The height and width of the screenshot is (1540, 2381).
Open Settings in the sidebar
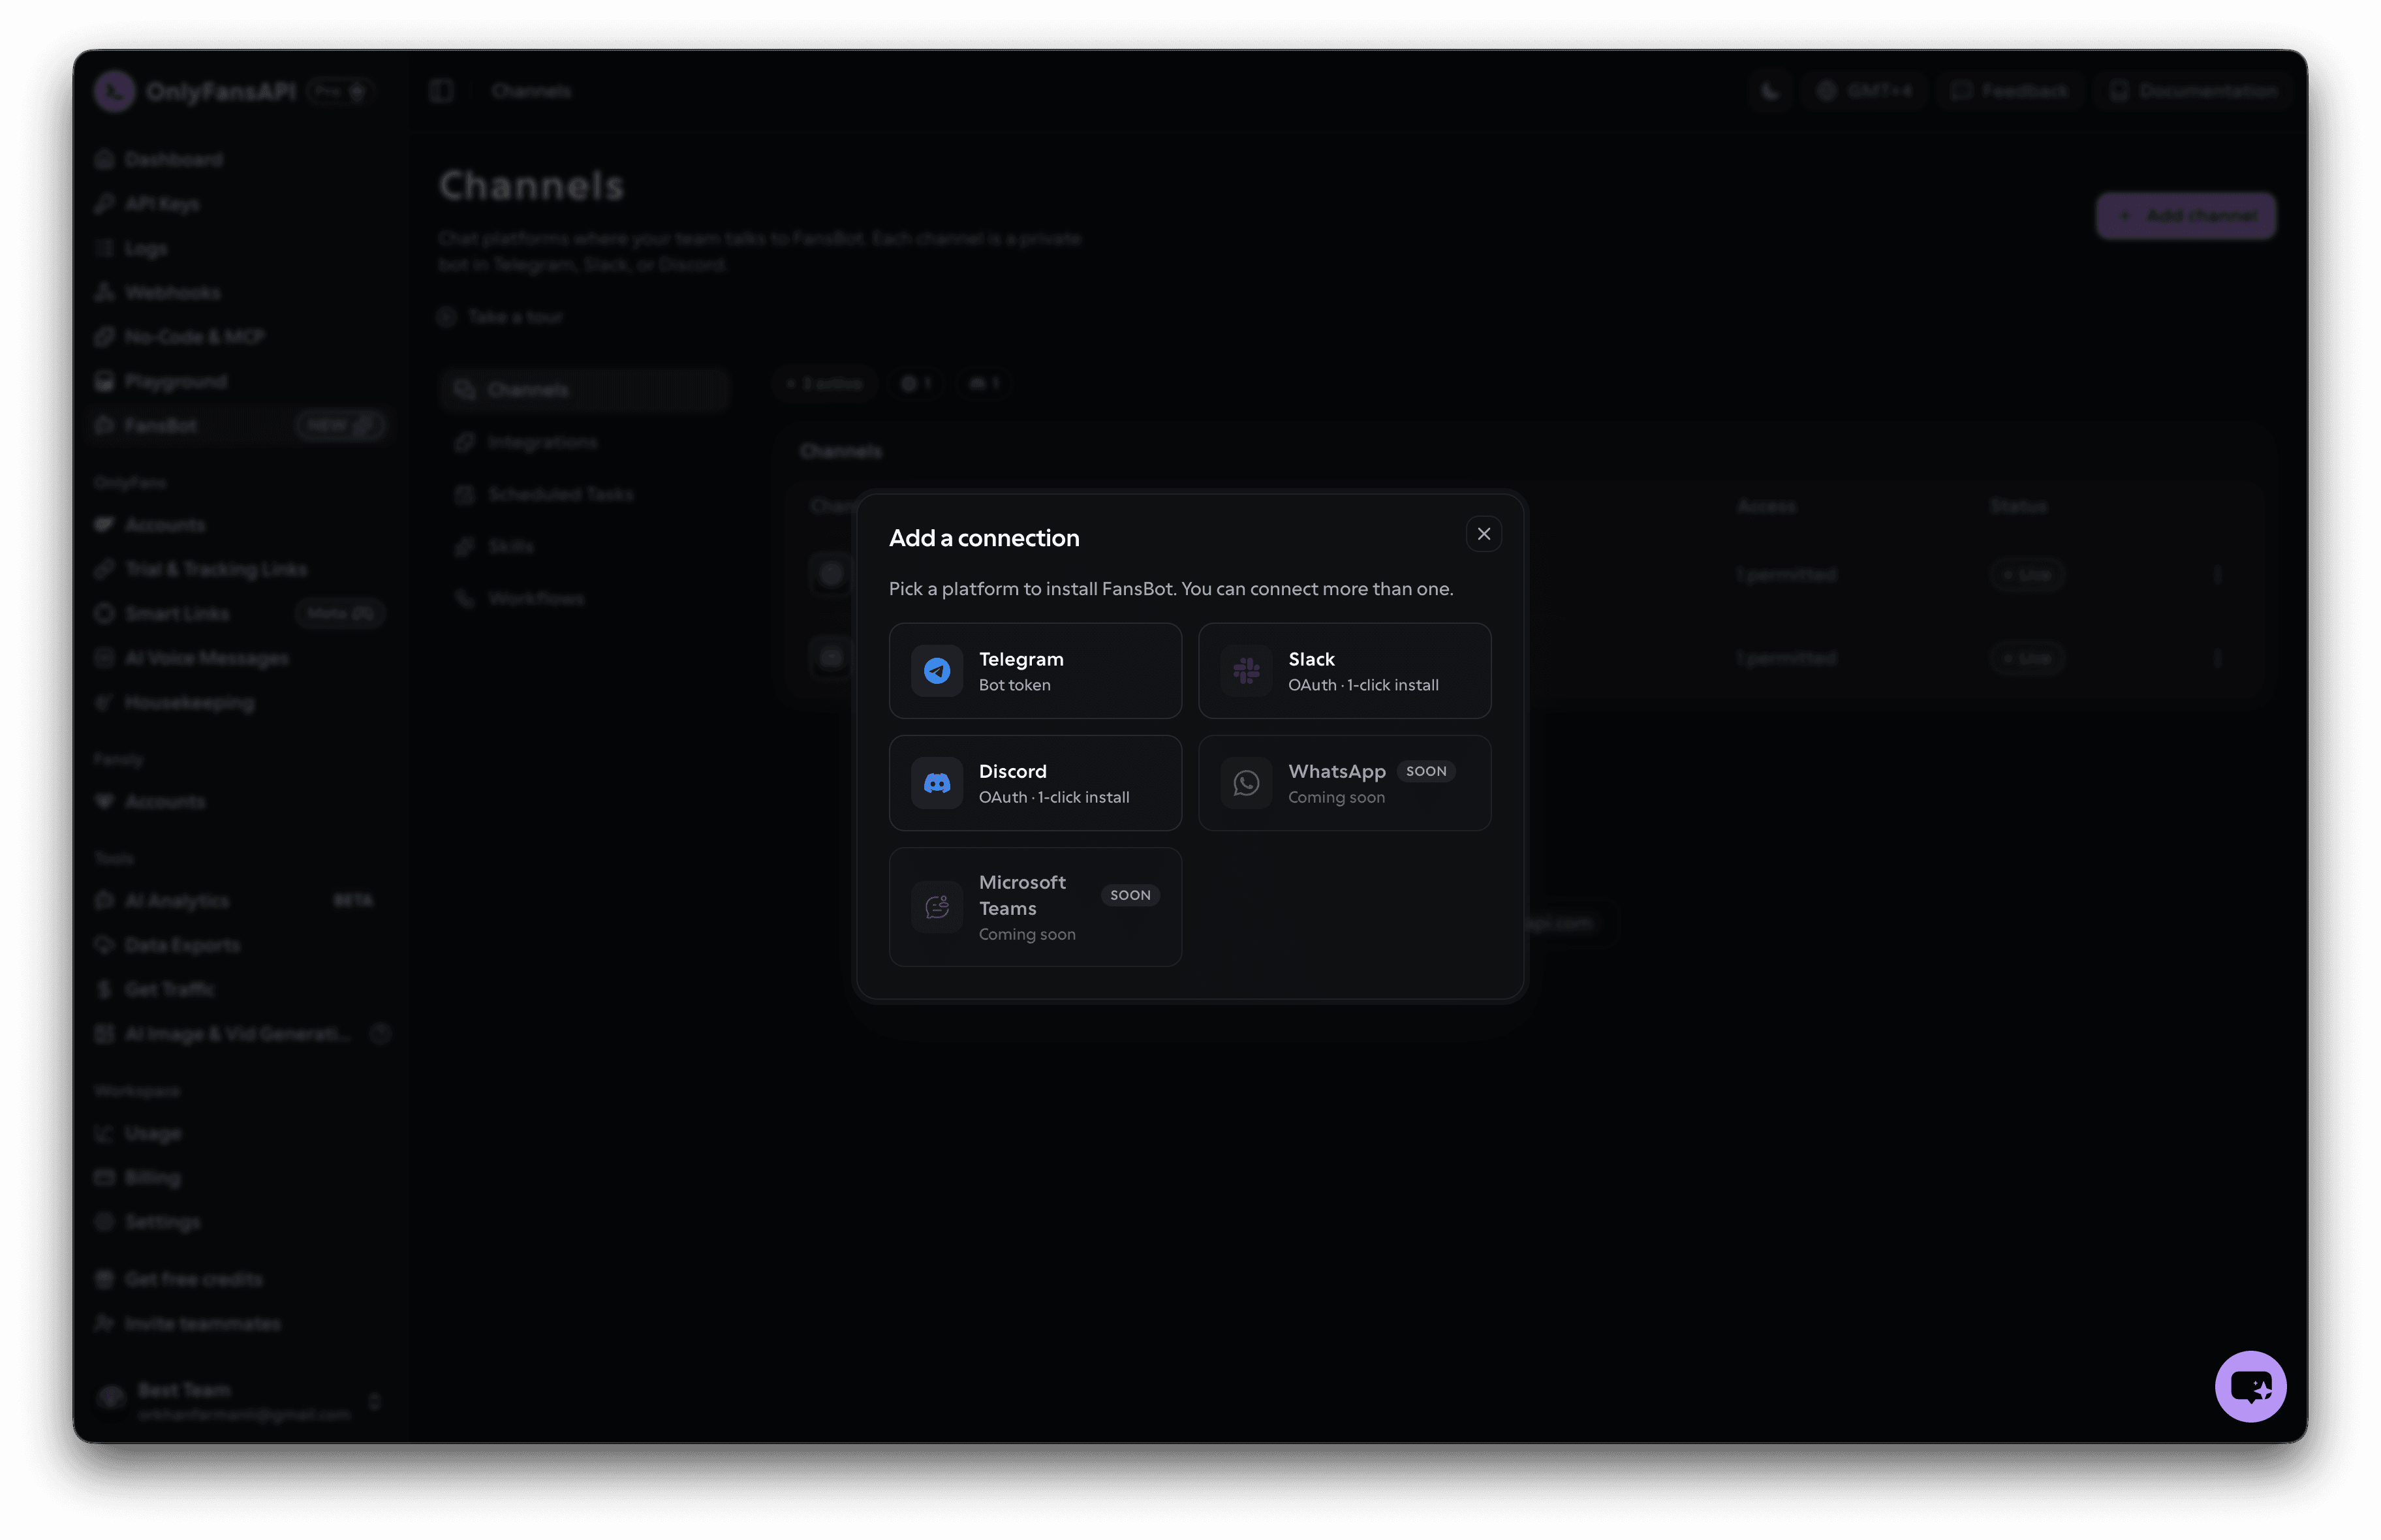240,1222
